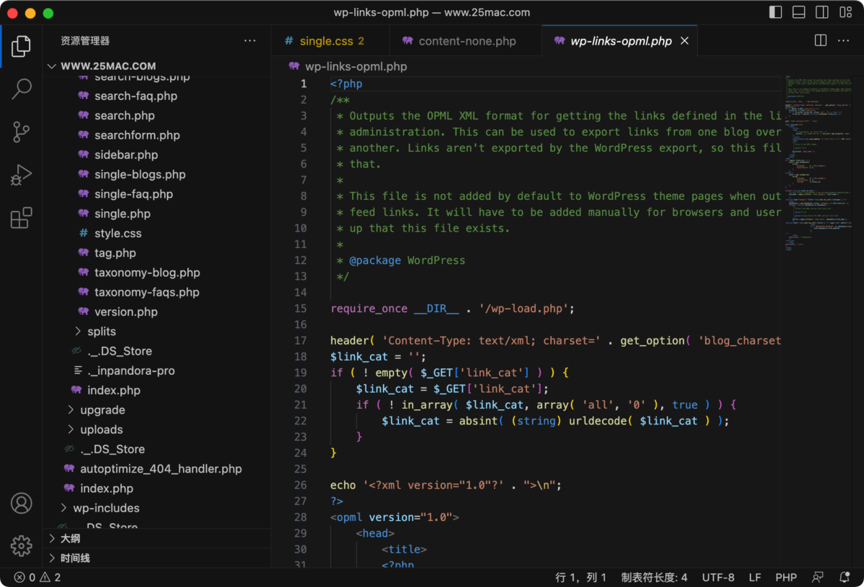
Task: Open search-faq.php in explorer
Action: pyautogui.click(x=135, y=96)
